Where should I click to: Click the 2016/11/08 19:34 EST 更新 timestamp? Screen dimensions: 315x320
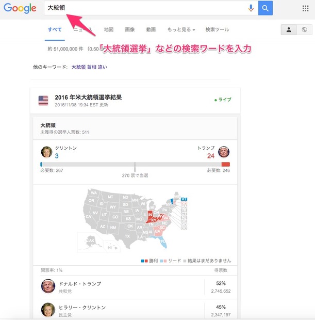click(x=81, y=105)
